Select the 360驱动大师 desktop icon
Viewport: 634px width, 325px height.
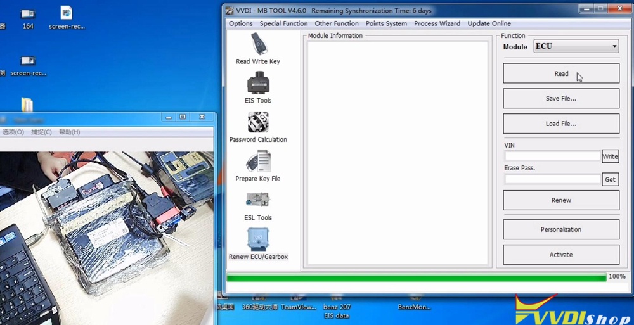[x=259, y=303]
